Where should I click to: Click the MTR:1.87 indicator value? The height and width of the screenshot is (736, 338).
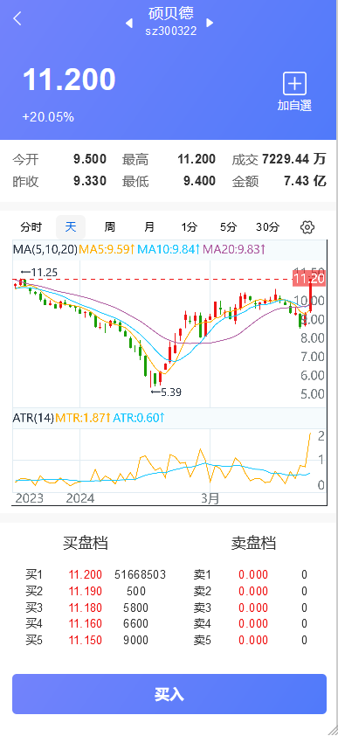pos(83,418)
